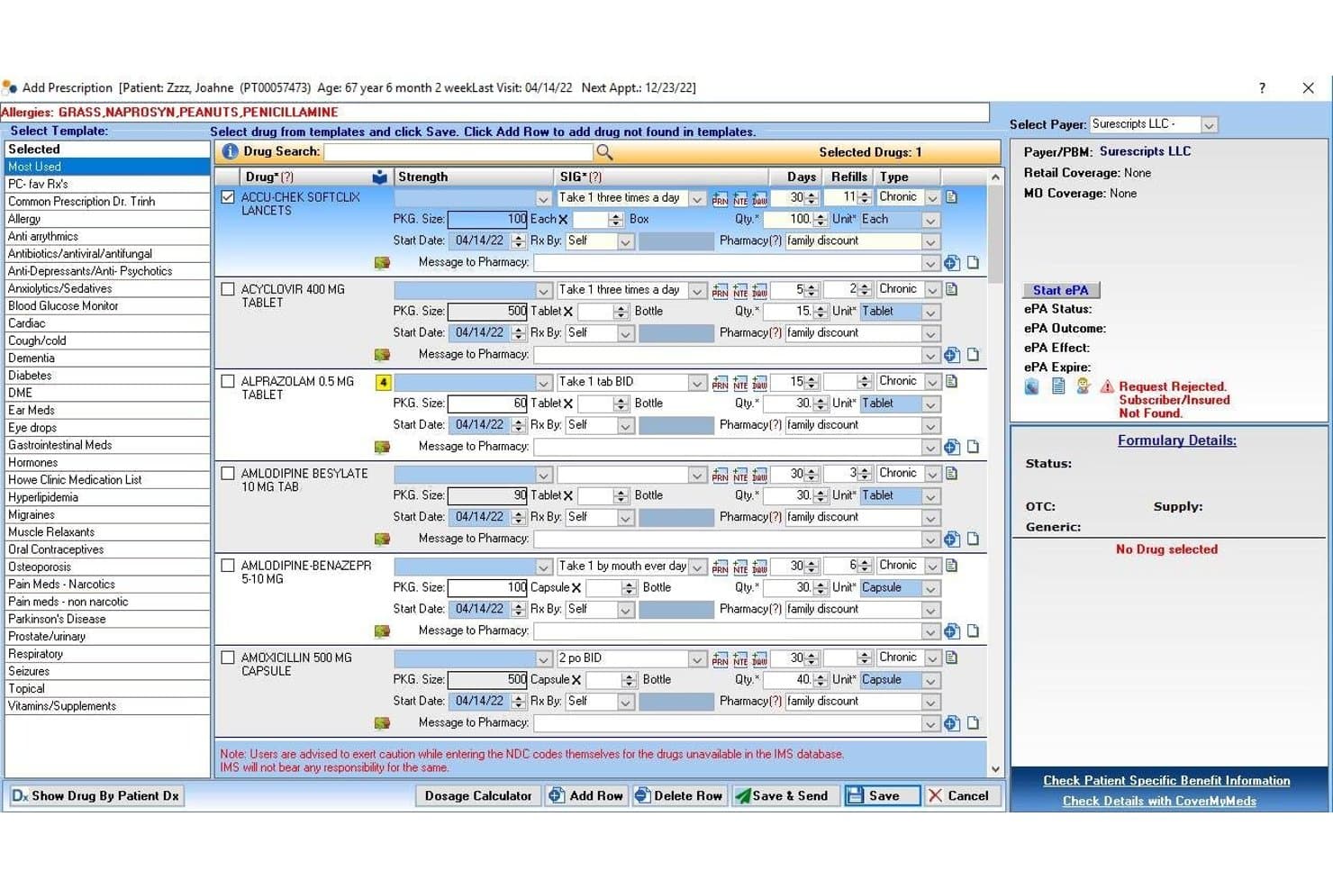Image resolution: width=1333 pixels, height=889 pixels.
Task: Open Unit Tablet dropdown in ALPRAZOLAM row
Action: [931, 404]
